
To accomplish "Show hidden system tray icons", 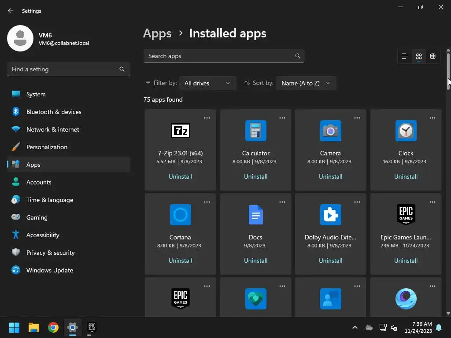I will (x=355, y=327).
